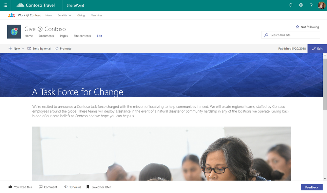Screen dimensions: 327x193
Task: Open Site contents navigation link
Action: point(82,36)
